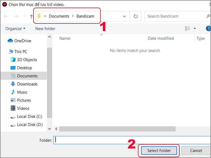211x158 pixels.
Task: Open 3D Objects folder in sidebar
Action: click(24, 60)
